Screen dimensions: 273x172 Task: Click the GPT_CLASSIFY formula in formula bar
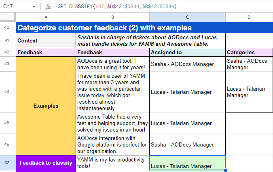pyautogui.click(x=116, y=6)
